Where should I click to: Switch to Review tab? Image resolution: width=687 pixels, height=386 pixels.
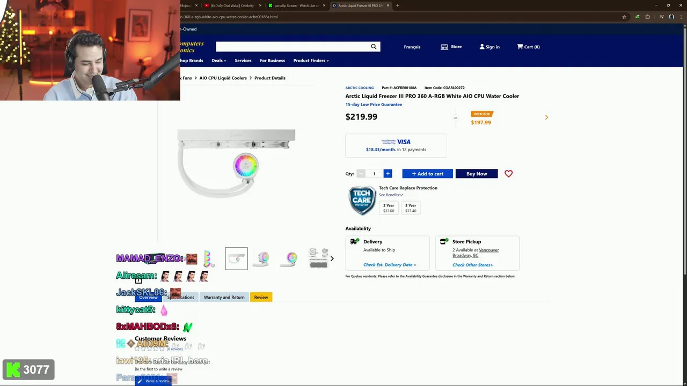pos(261,297)
